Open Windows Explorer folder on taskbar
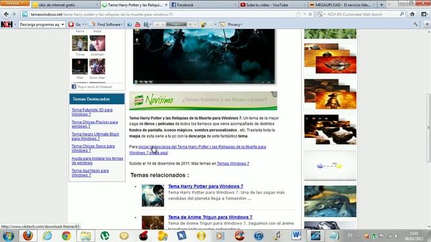The image size is (431, 242). click(x=86, y=236)
